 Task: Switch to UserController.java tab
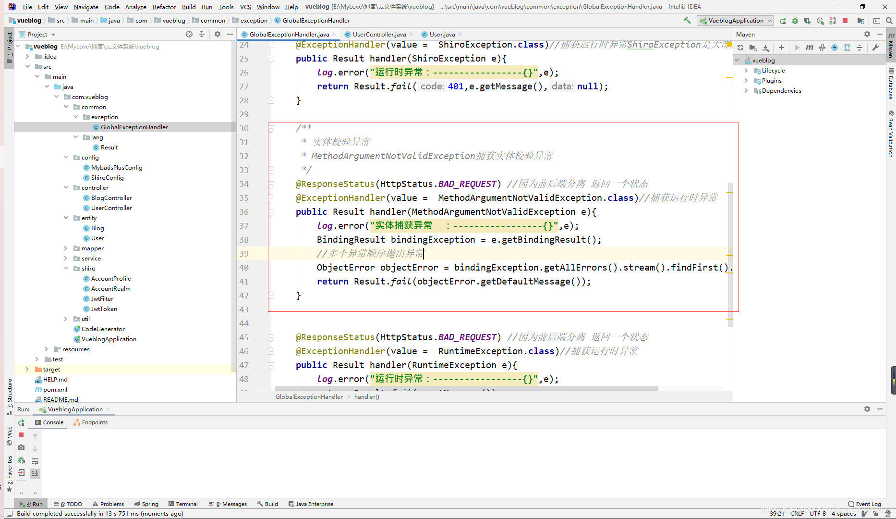[379, 34]
